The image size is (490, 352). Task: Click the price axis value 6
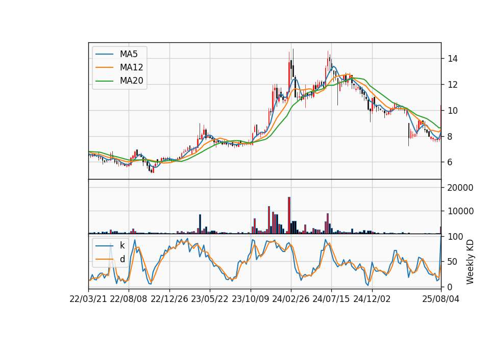point(450,162)
